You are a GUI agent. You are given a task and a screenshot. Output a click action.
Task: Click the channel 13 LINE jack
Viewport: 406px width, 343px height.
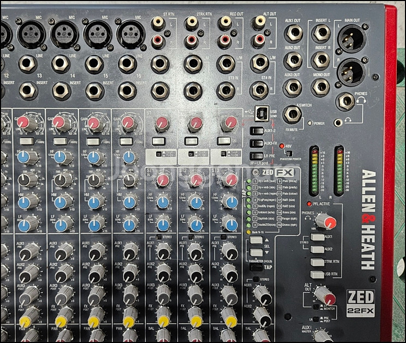pos(28,64)
